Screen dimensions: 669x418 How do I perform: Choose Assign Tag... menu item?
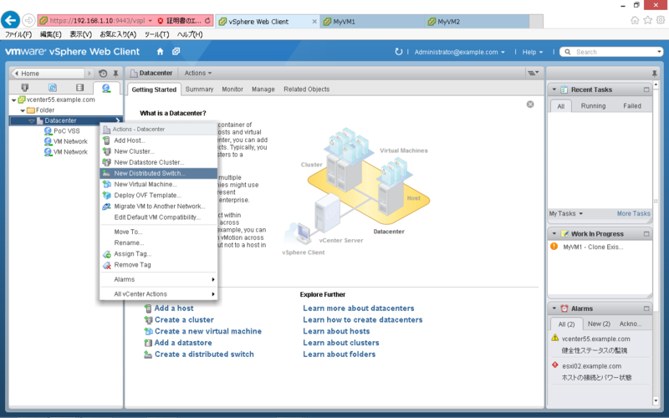(x=159, y=254)
